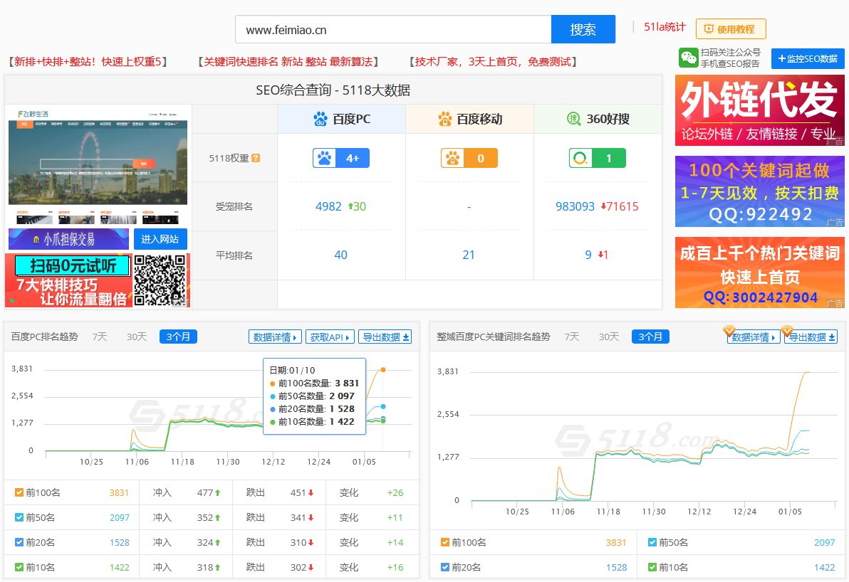Image resolution: width=849 pixels, height=582 pixels.
Task: Toggle 前100名 checkbox in 百度PC排名趋势 table
Action: click(x=19, y=493)
